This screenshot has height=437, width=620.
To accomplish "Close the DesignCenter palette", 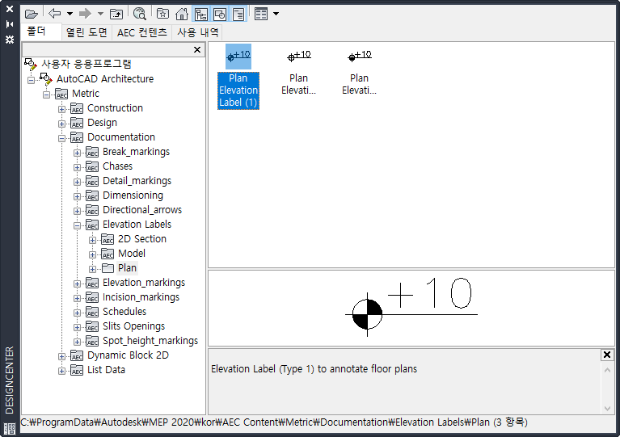I will pyautogui.click(x=10, y=9).
